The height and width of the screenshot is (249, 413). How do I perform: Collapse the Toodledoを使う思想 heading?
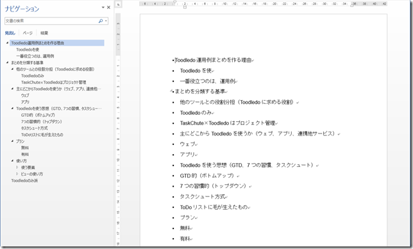point(12,108)
